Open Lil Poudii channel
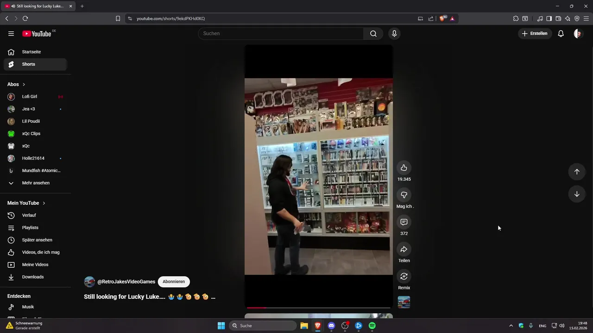 click(x=35, y=121)
